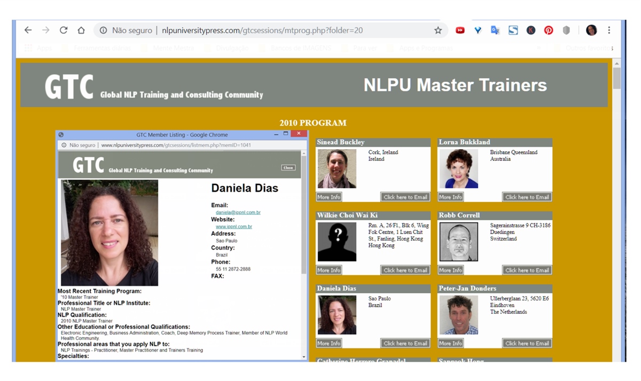Click the phone number 55 11 2872-2888

tap(233, 269)
